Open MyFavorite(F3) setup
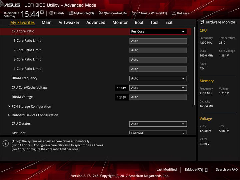Viewport: 240px width, 180px height. [x=81, y=13]
